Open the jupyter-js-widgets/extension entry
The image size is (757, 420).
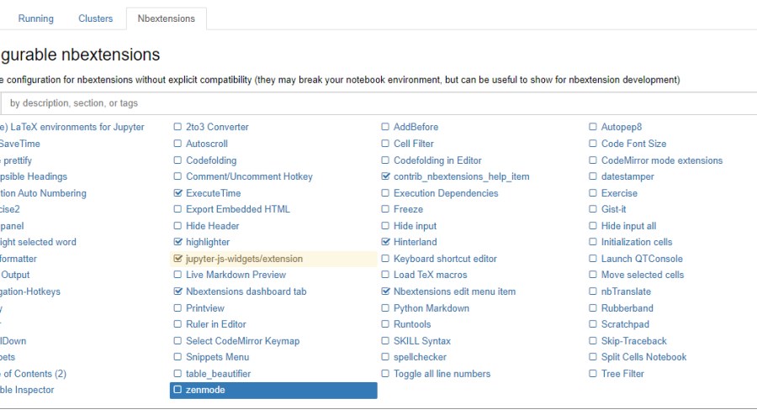click(x=244, y=260)
